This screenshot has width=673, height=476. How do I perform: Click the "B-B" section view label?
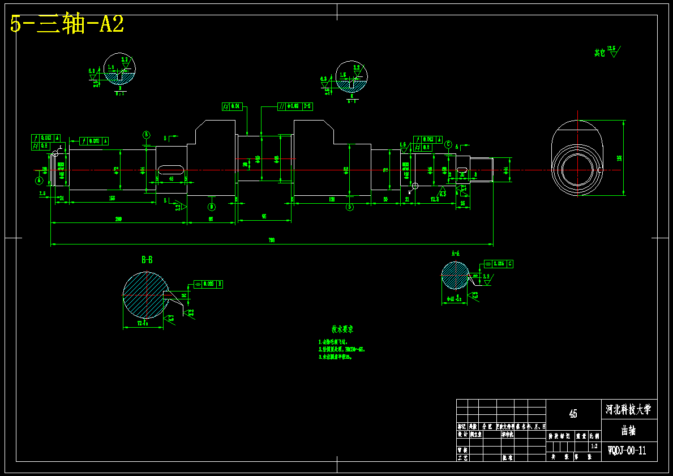tap(147, 260)
